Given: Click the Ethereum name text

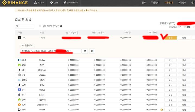Looking at the screenshot, I should (x=42, y=70).
